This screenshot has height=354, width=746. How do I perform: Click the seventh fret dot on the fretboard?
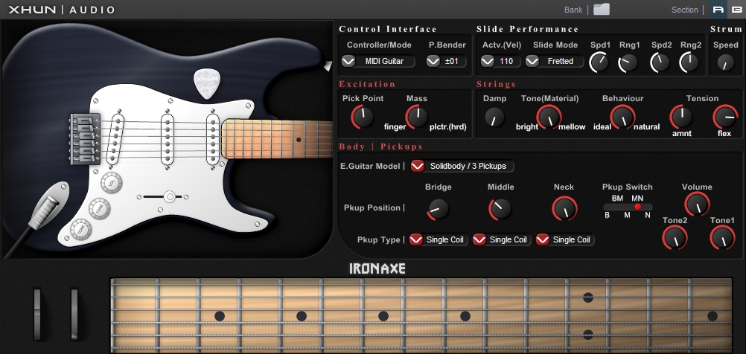click(x=383, y=316)
